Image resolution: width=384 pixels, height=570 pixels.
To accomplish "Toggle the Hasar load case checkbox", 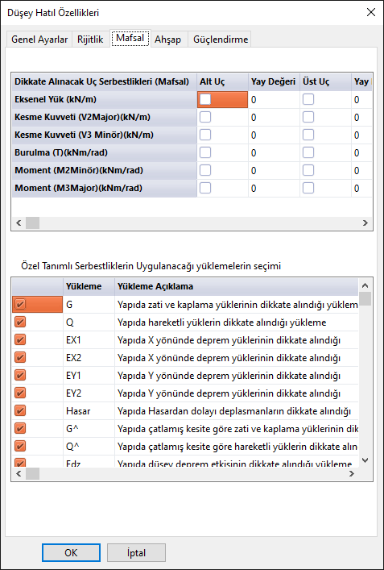I will (x=20, y=411).
